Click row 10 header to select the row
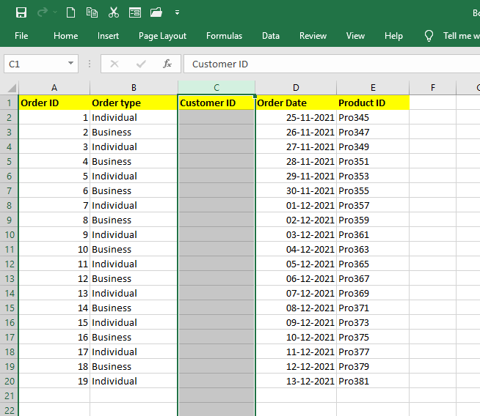This screenshot has width=480, height=416. (x=9, y=235)
